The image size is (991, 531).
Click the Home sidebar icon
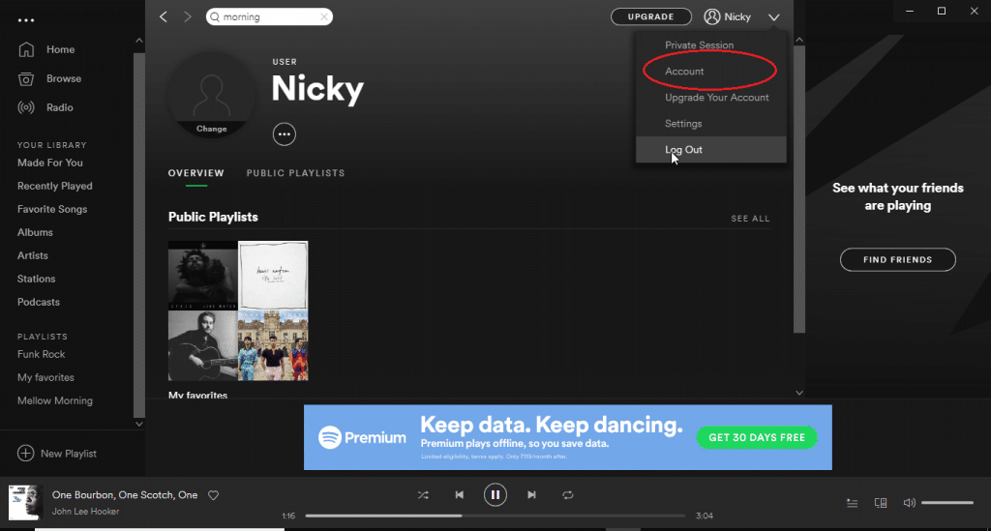click(26, 49)
